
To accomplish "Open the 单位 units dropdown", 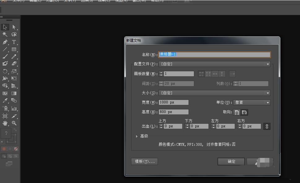I will pos(267,102).
